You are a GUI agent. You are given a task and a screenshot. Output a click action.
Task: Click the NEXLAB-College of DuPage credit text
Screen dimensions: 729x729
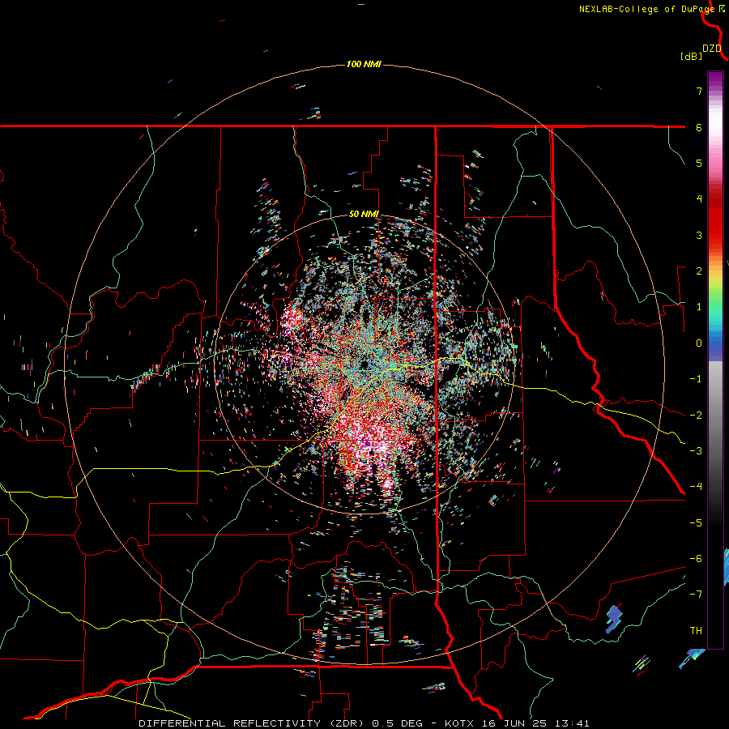click(x=647, y=9)
